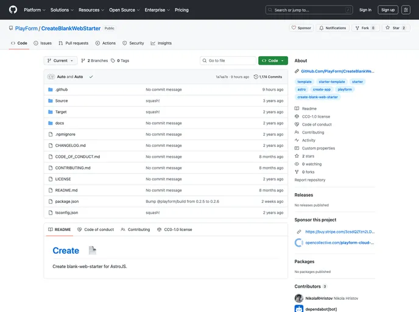The height and width of the screenshot is (312, 419).
Task: View the commit history clock icon
Action: coord(256,77)
